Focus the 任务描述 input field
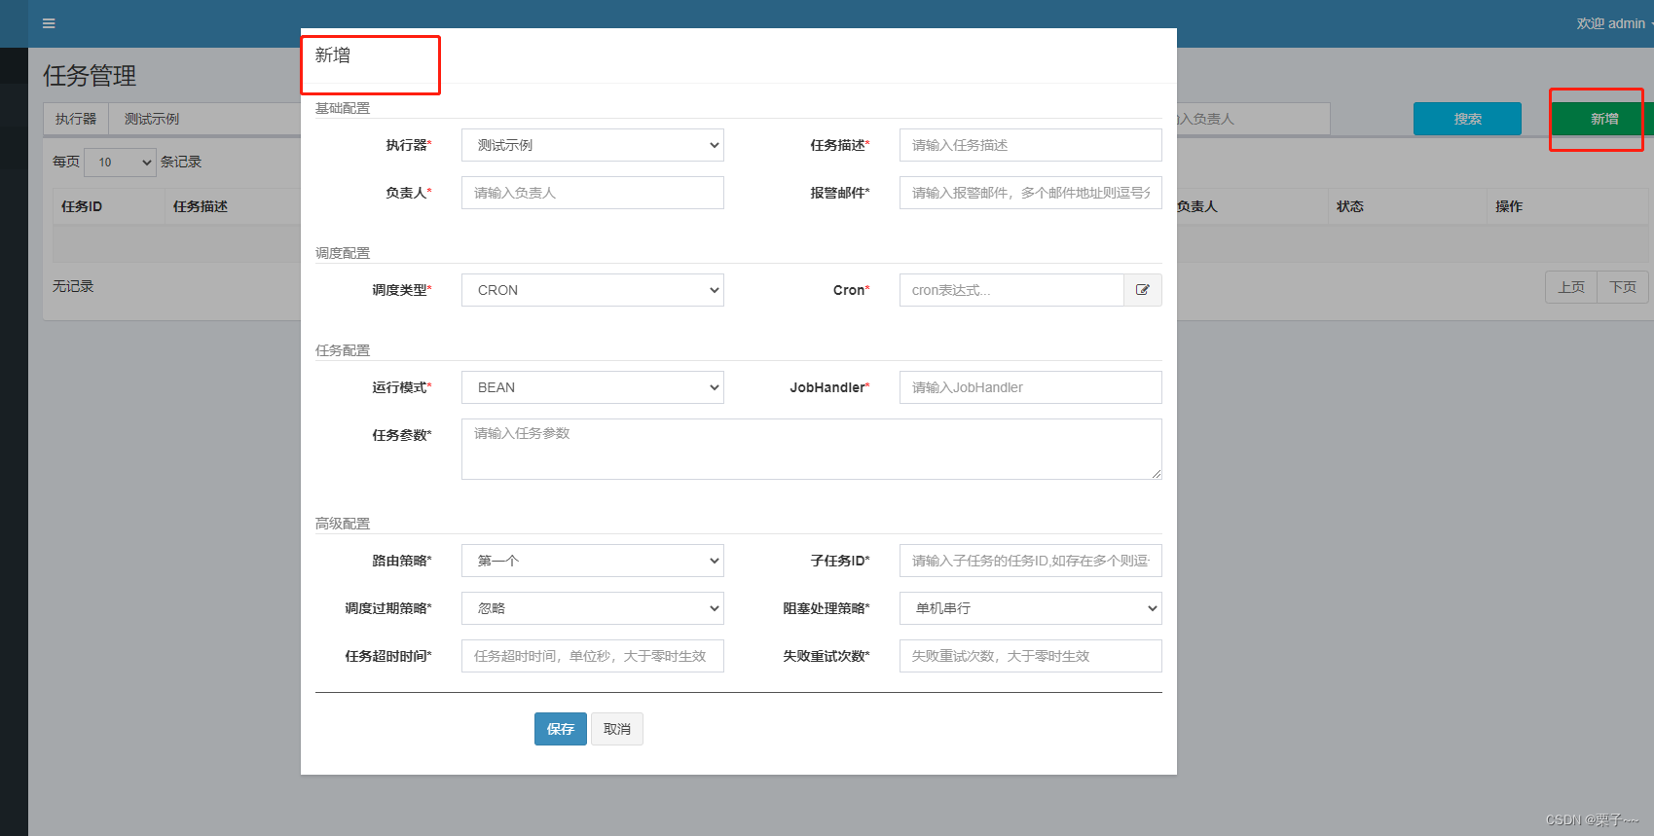1654x836 pixels. point(1030,145)
